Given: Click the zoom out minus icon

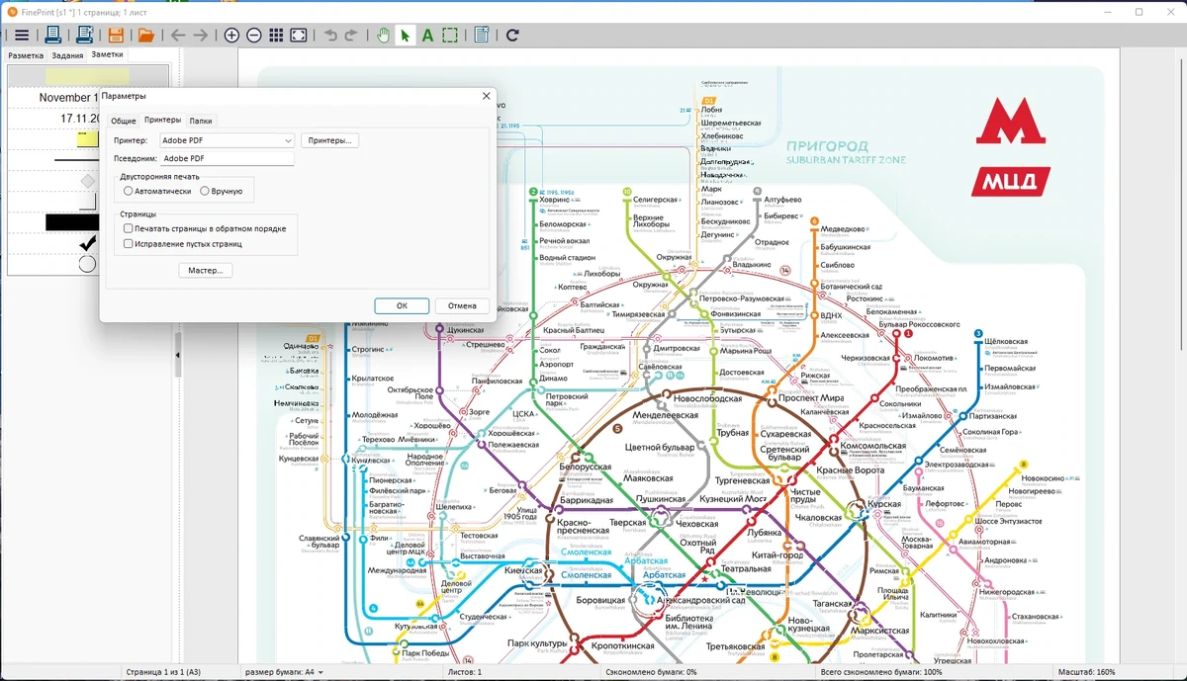Looking at the screenshot, I should click(x=254, y=36).
